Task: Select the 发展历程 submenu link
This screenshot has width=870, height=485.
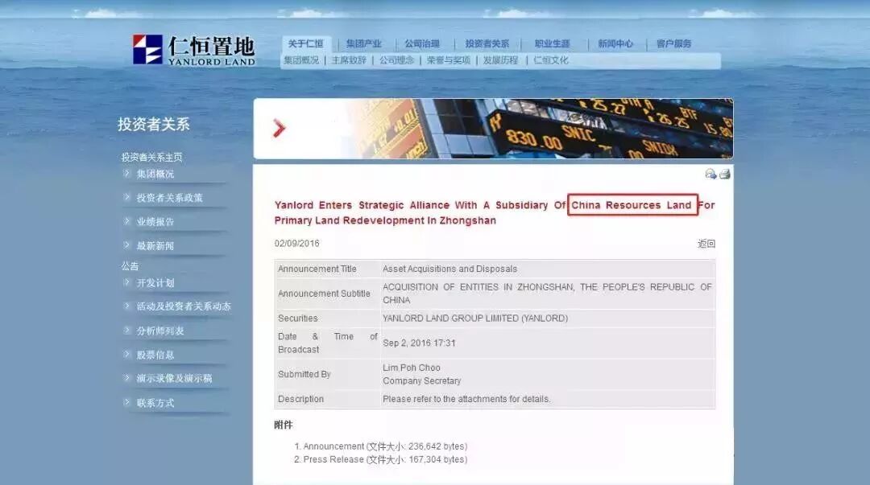Action: (x=500, y=60)
